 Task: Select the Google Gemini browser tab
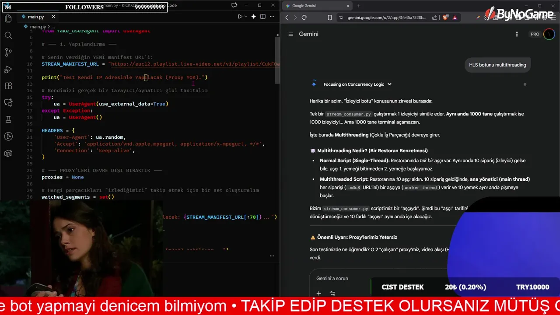317,6
